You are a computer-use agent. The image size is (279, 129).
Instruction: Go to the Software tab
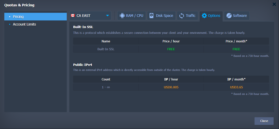coord(240,16)
